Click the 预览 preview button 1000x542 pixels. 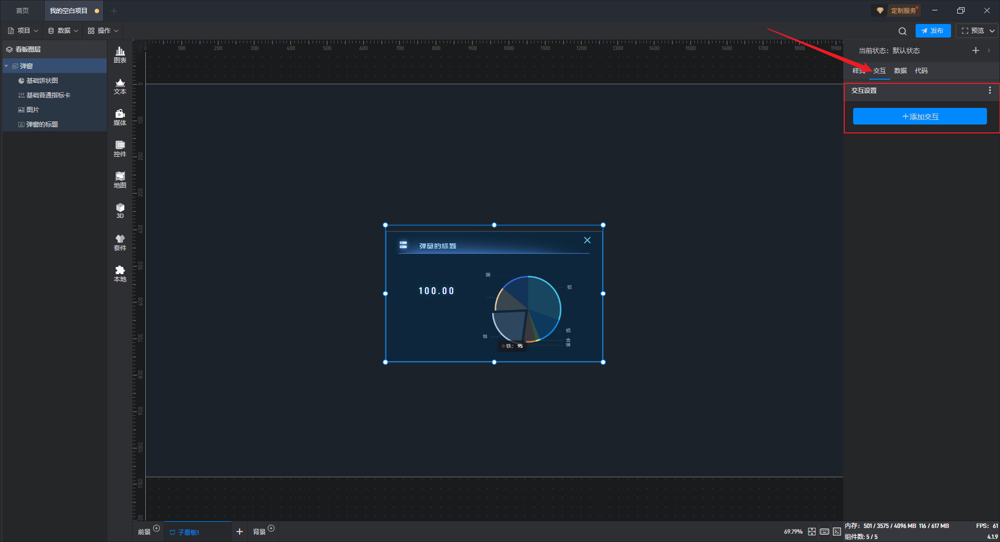click(973, 31)
